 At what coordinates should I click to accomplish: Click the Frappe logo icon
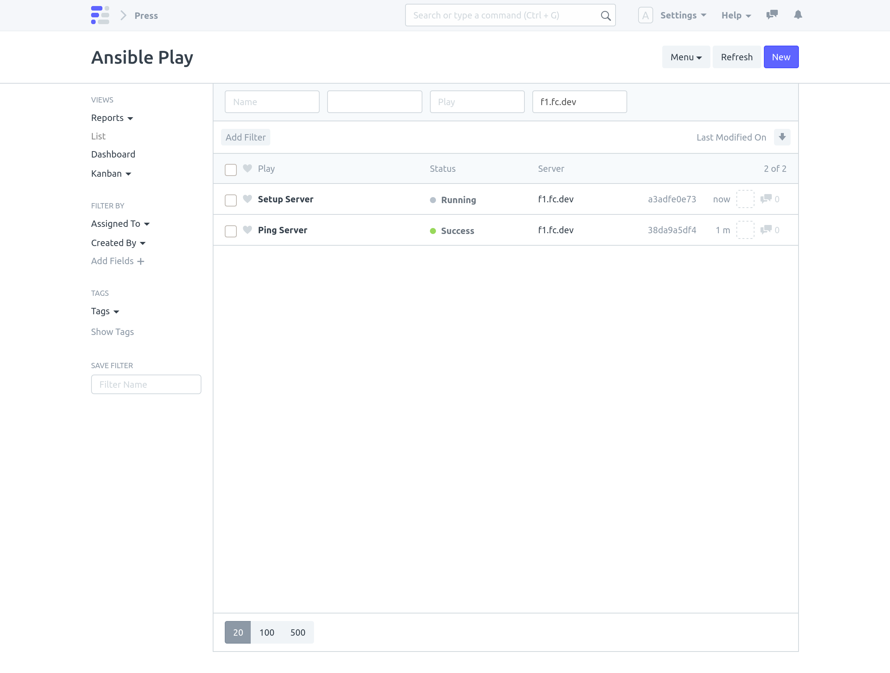pyautogui.click(x=100, y=15)
